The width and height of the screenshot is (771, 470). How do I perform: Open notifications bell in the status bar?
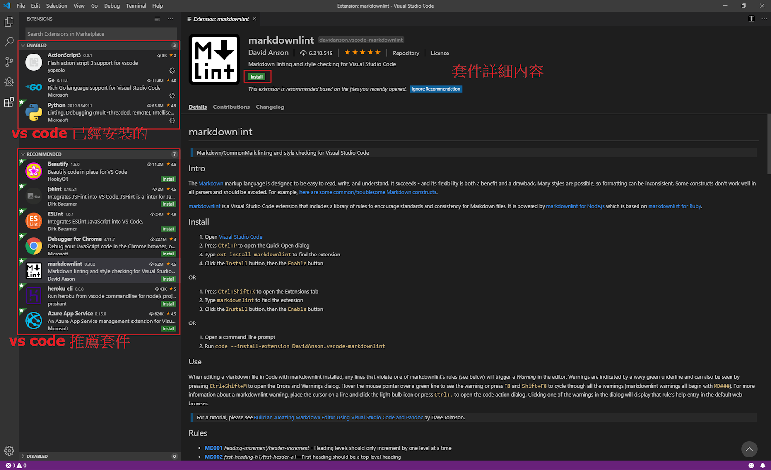(763, 465)
